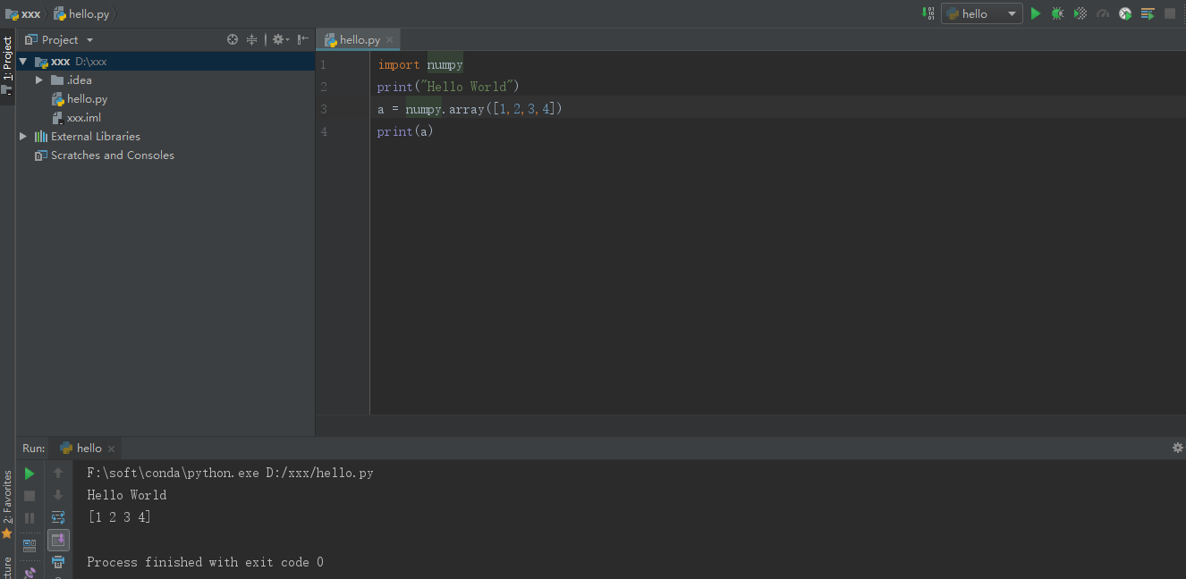Open the Project view selector dropdown
This screenshot has width=1186, height=579.
[x=59, y=39]
